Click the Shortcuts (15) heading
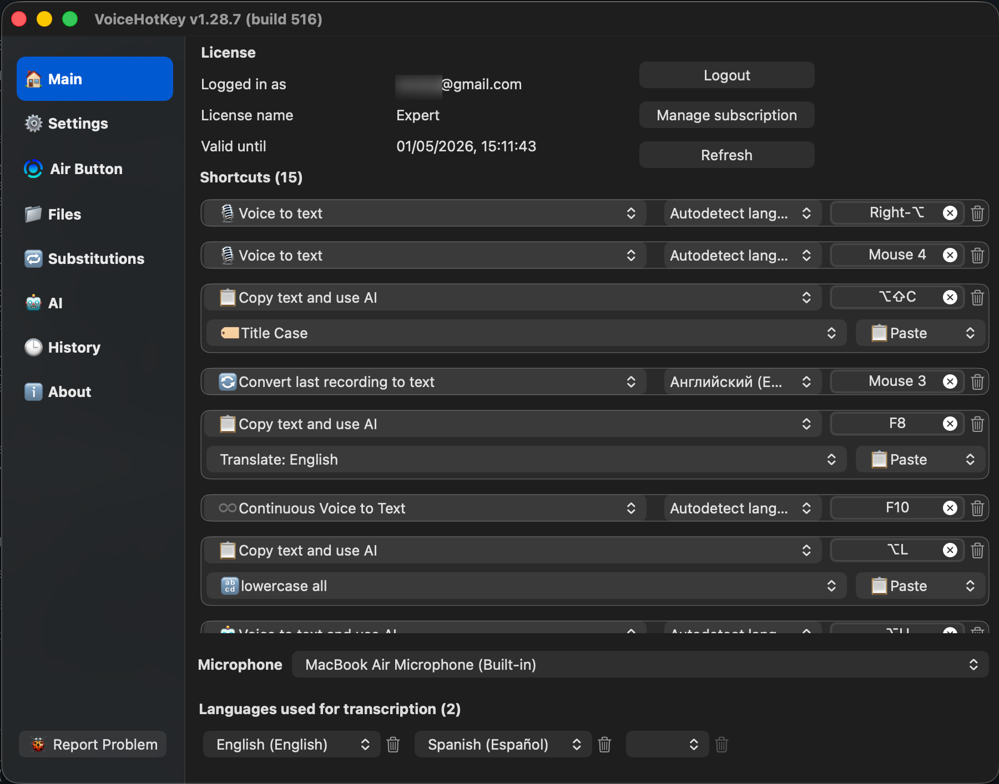The width and height of the screenshot is (999, 784). [251, 177]
